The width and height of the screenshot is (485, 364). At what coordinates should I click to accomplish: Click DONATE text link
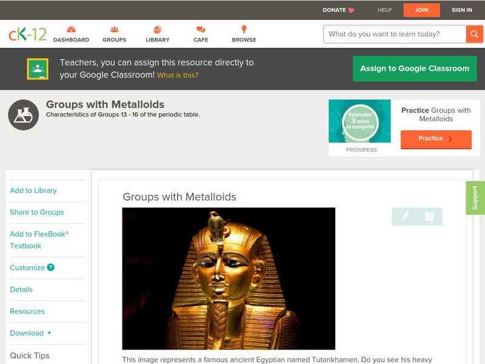[334, 10]
